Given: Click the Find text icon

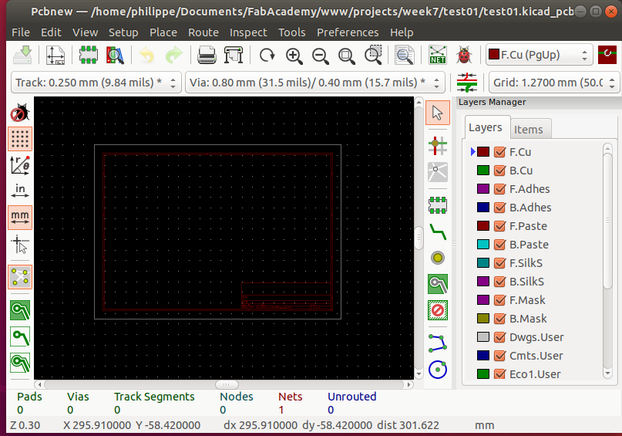Looking at the screenshot, I should click(x=405, y=55).
